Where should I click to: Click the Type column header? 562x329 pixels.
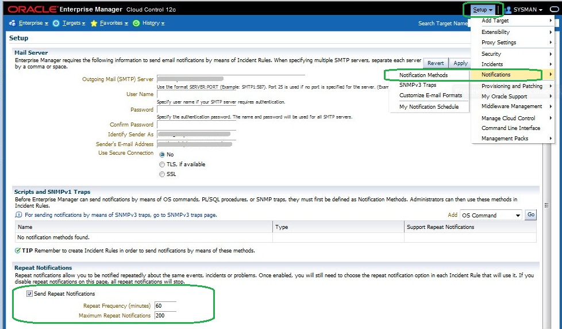pos(338,227)
